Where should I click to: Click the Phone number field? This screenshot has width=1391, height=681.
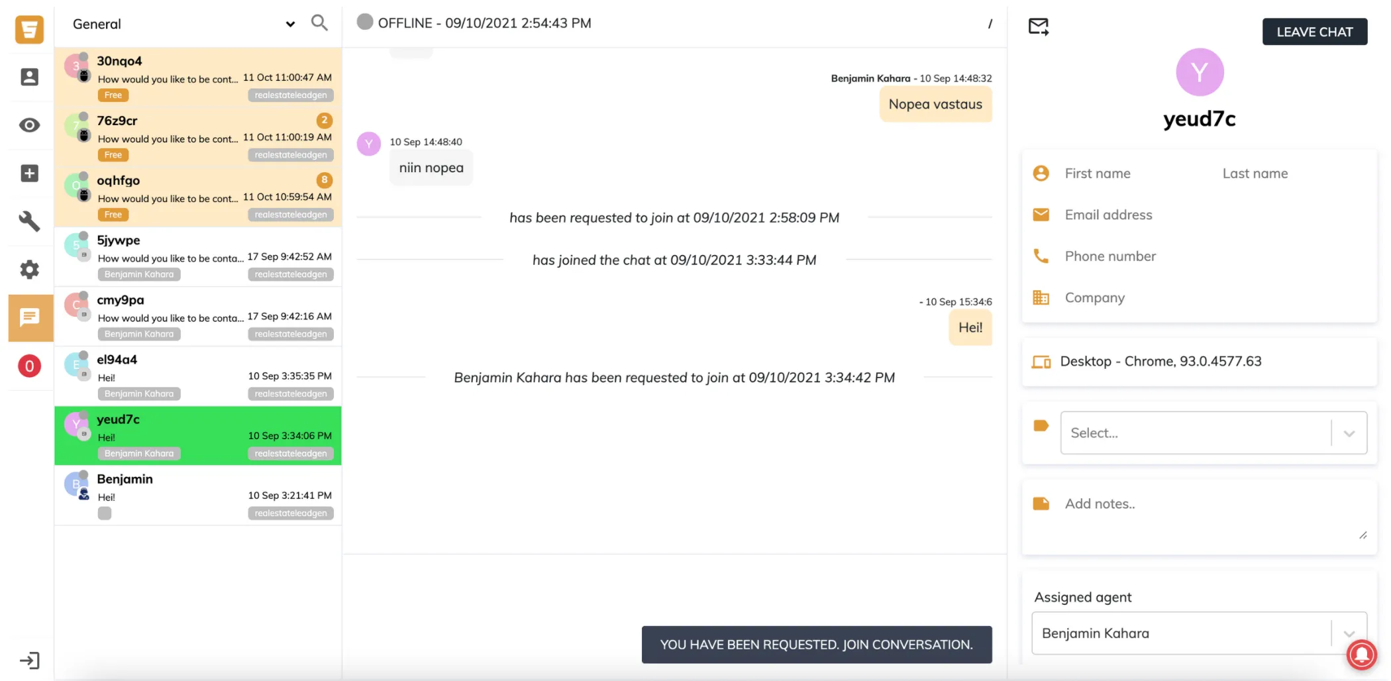coord(1213,256)
